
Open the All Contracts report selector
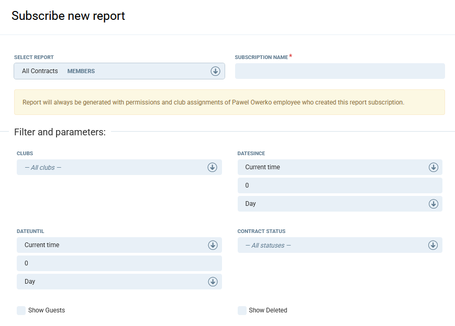115,71
